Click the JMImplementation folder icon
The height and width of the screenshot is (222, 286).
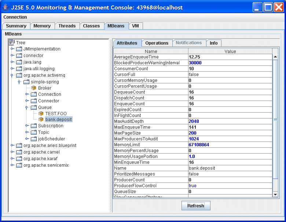(19, 49)
